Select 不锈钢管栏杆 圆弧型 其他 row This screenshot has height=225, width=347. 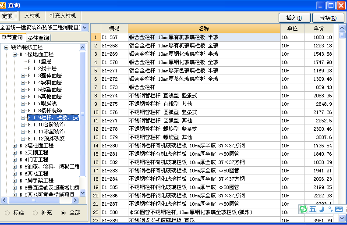[x=212, y=121]
